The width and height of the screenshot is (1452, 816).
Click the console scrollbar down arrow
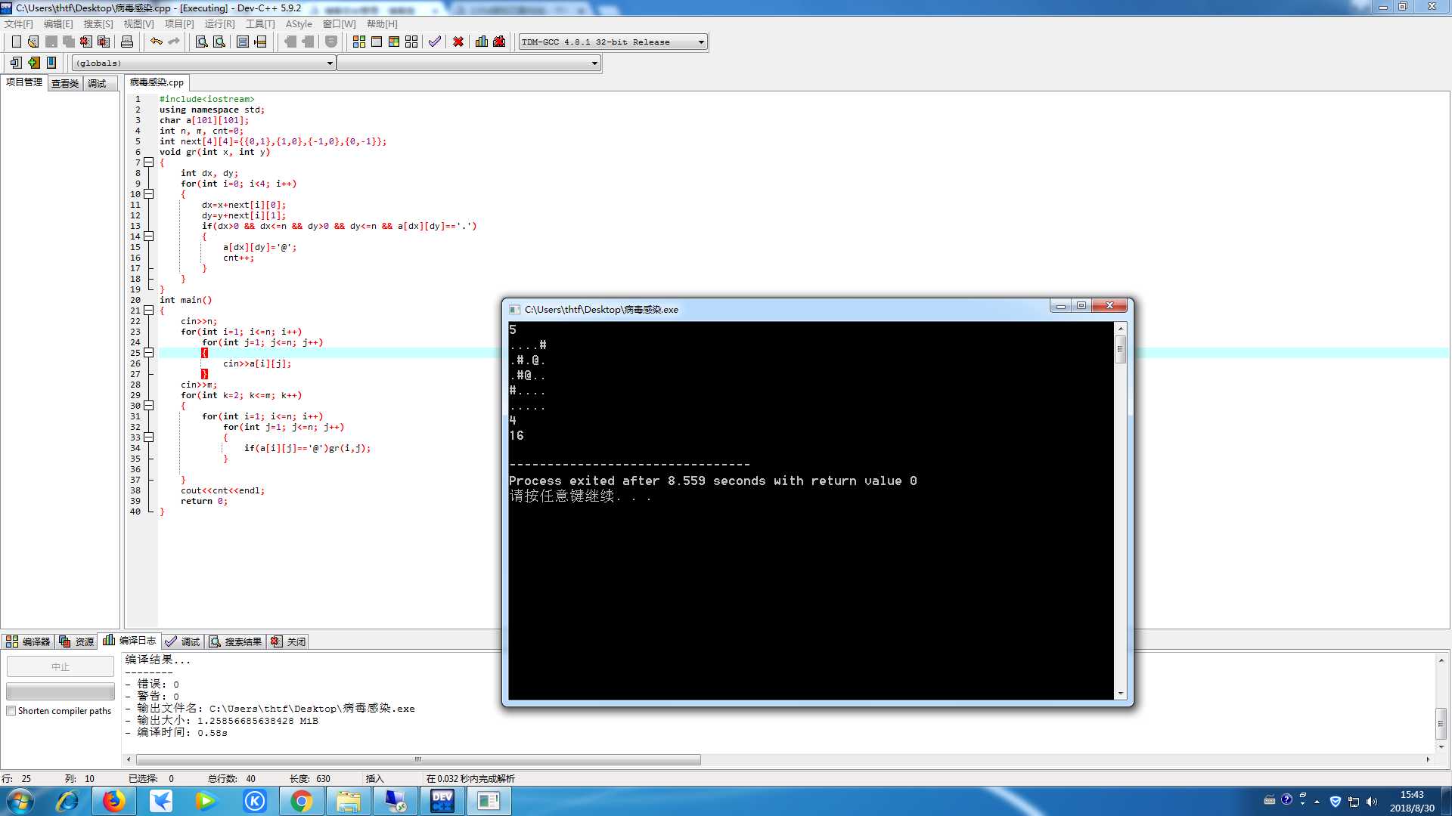[x=1121, y=693]
